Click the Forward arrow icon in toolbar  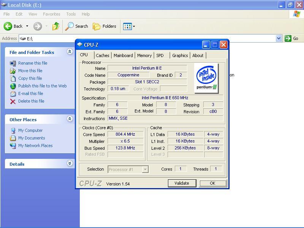pyautogui.click(x=38, y=26)
